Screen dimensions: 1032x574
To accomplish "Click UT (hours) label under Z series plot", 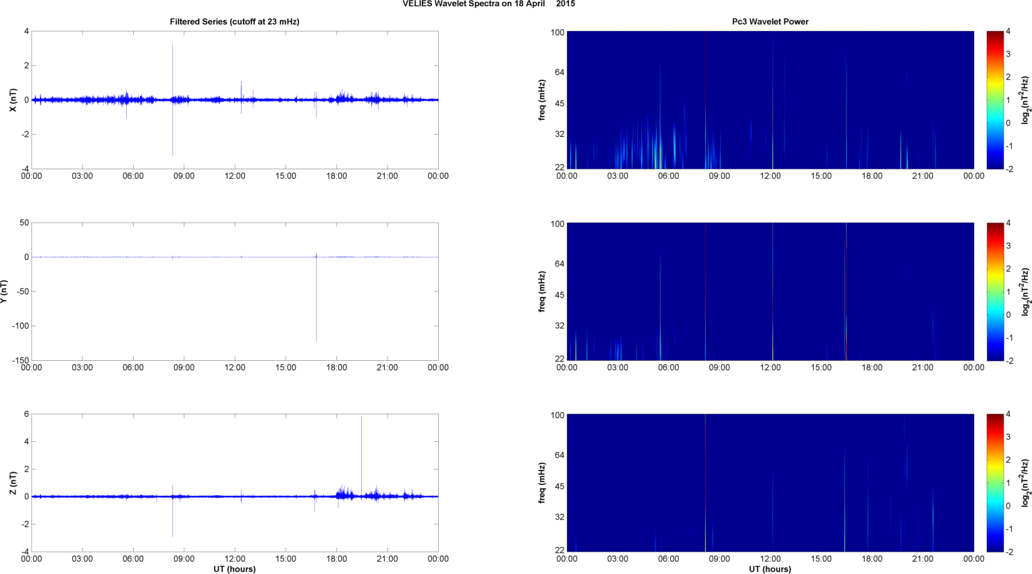I will (x=234, y=569).
